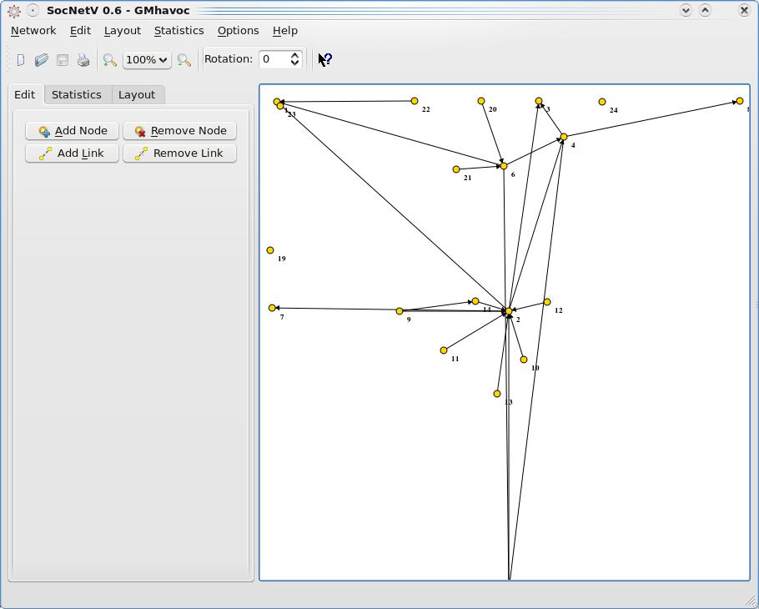
Task: Click the save network floppy icon
Action: [62, 60]
